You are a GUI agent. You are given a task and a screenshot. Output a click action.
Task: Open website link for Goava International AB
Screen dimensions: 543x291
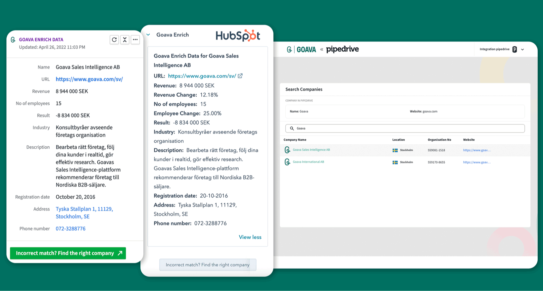pyautogui.click(x=477, y=162)
